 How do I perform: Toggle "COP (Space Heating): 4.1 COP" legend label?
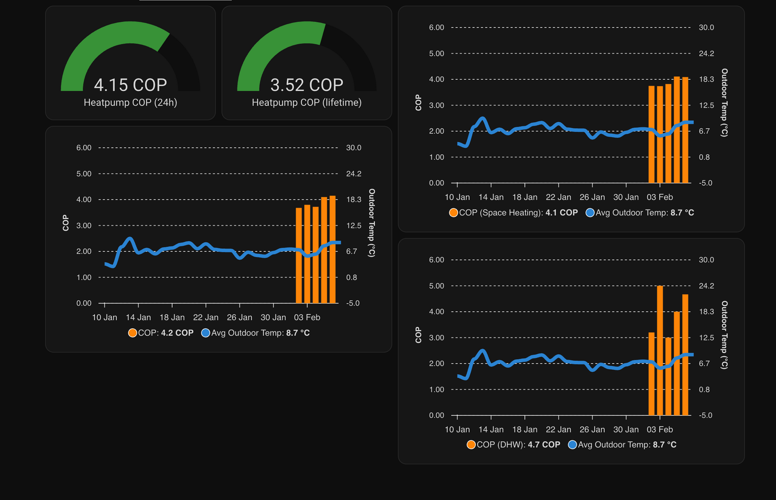point(518,212)
